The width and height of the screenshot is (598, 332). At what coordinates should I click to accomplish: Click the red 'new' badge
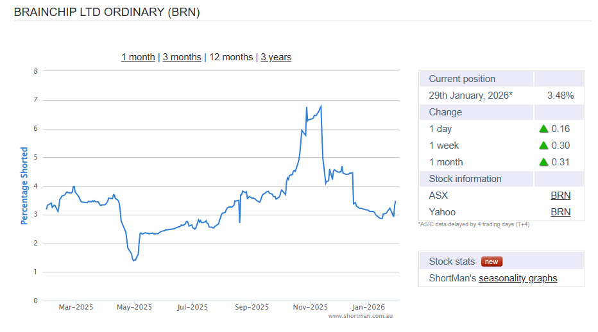492,261
